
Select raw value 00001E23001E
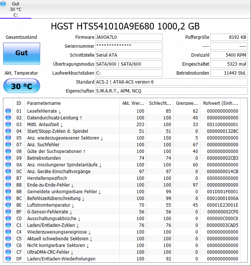pyautogui.click(x=223, y=205)
